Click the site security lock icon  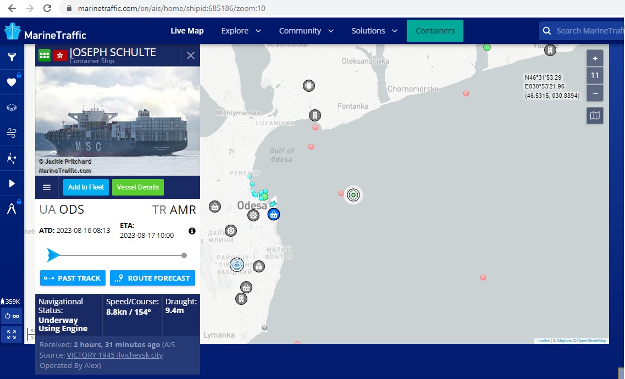click(69, 8)
